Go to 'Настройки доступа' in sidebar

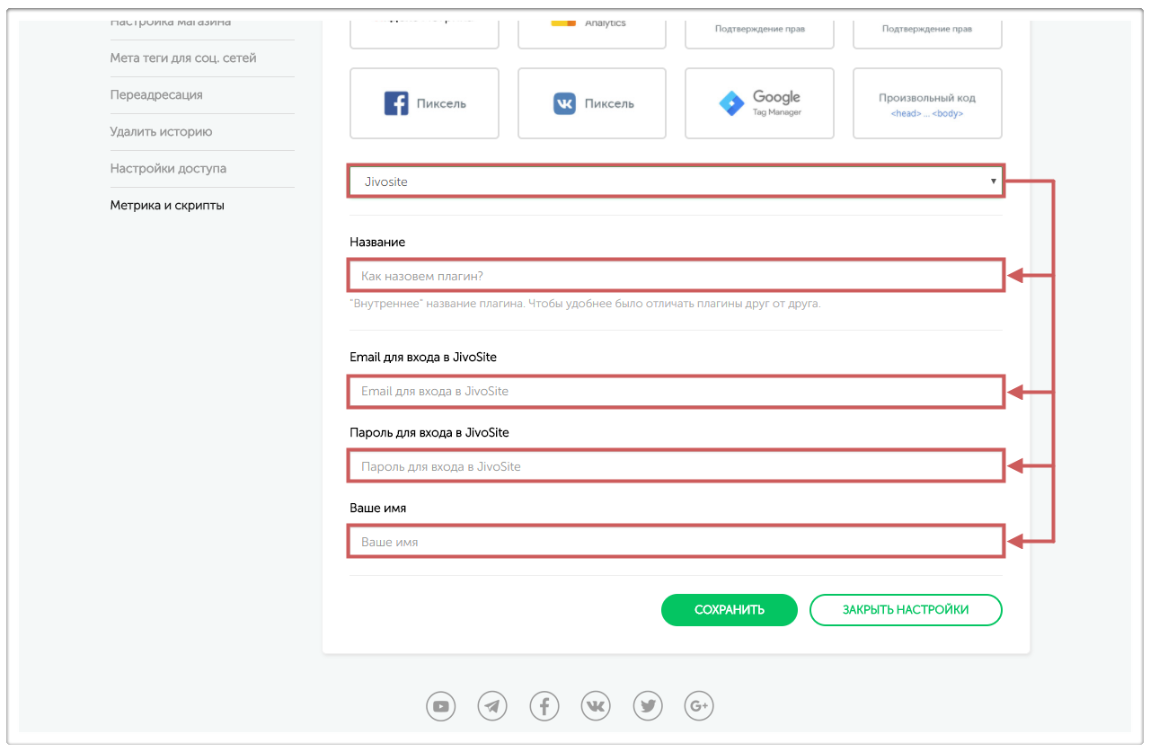168,169
